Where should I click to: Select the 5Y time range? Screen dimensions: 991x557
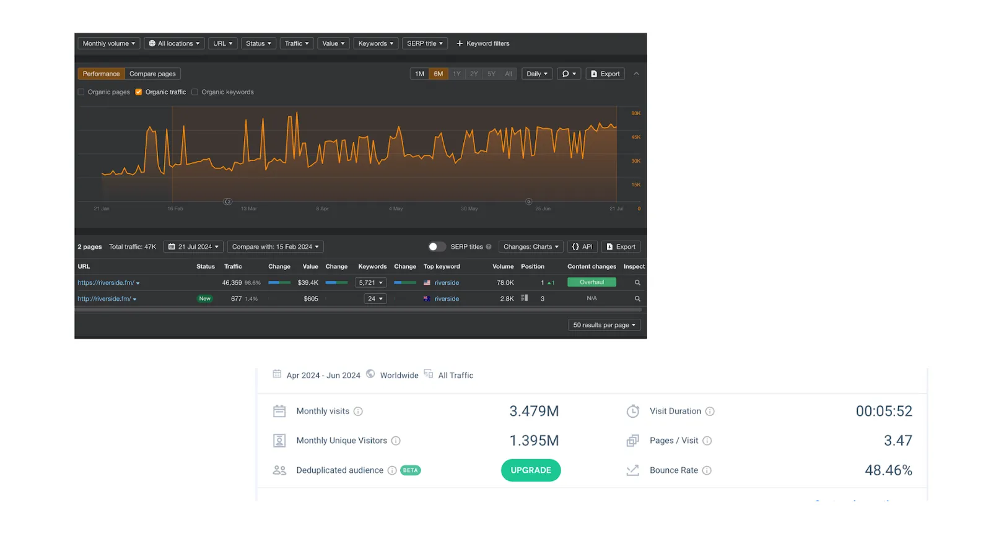coord(491,74)
